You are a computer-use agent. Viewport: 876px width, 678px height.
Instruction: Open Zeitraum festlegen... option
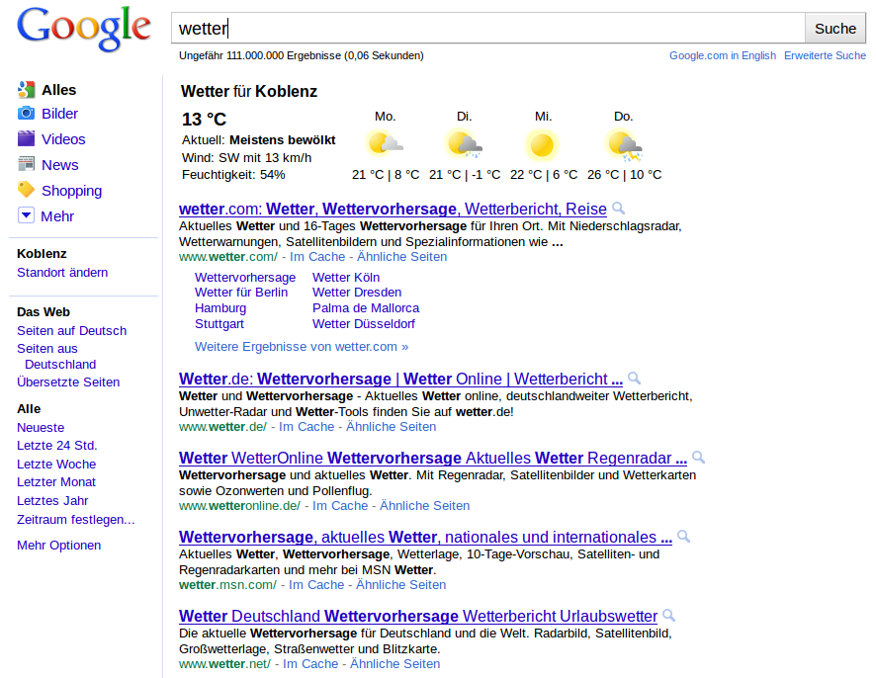pos(75,520)
